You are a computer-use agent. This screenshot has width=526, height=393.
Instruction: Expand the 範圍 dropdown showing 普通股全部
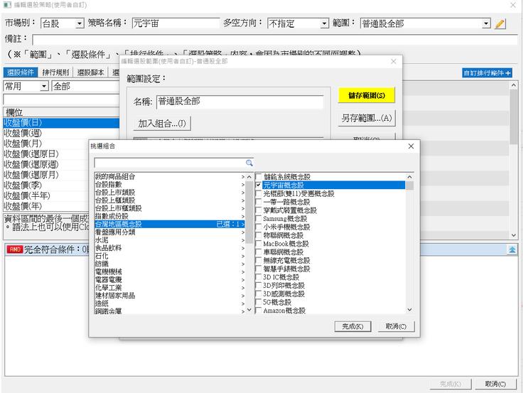point(486,23)
